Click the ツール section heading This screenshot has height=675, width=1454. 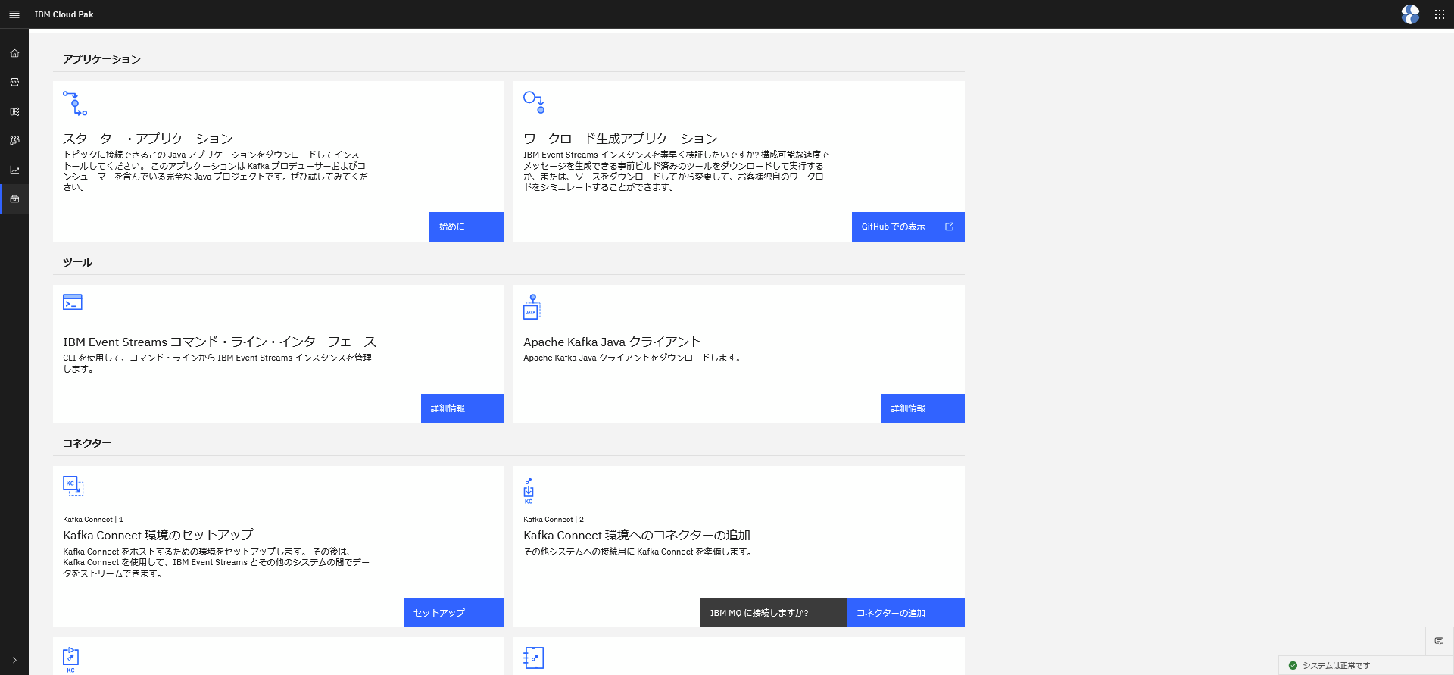click(x=77, y=262)
